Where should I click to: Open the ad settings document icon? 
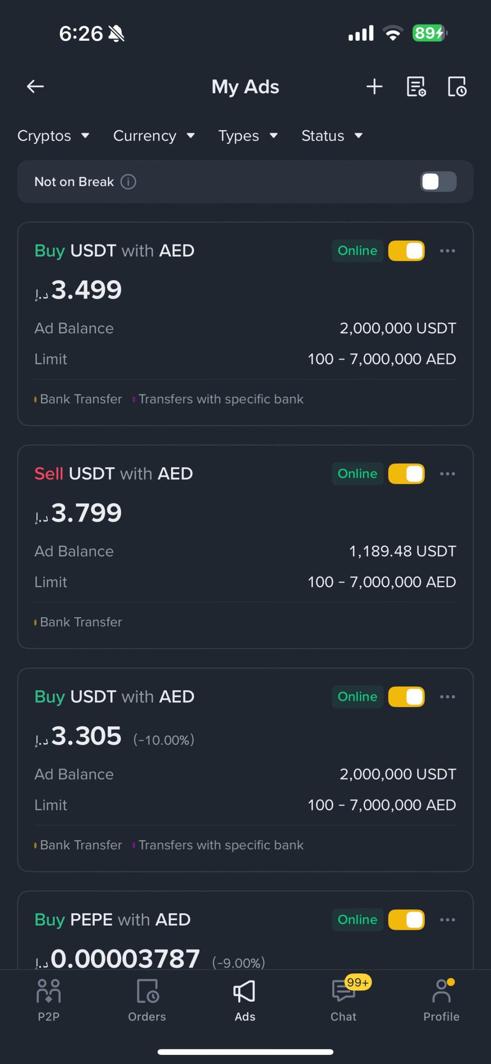[416, 86]
